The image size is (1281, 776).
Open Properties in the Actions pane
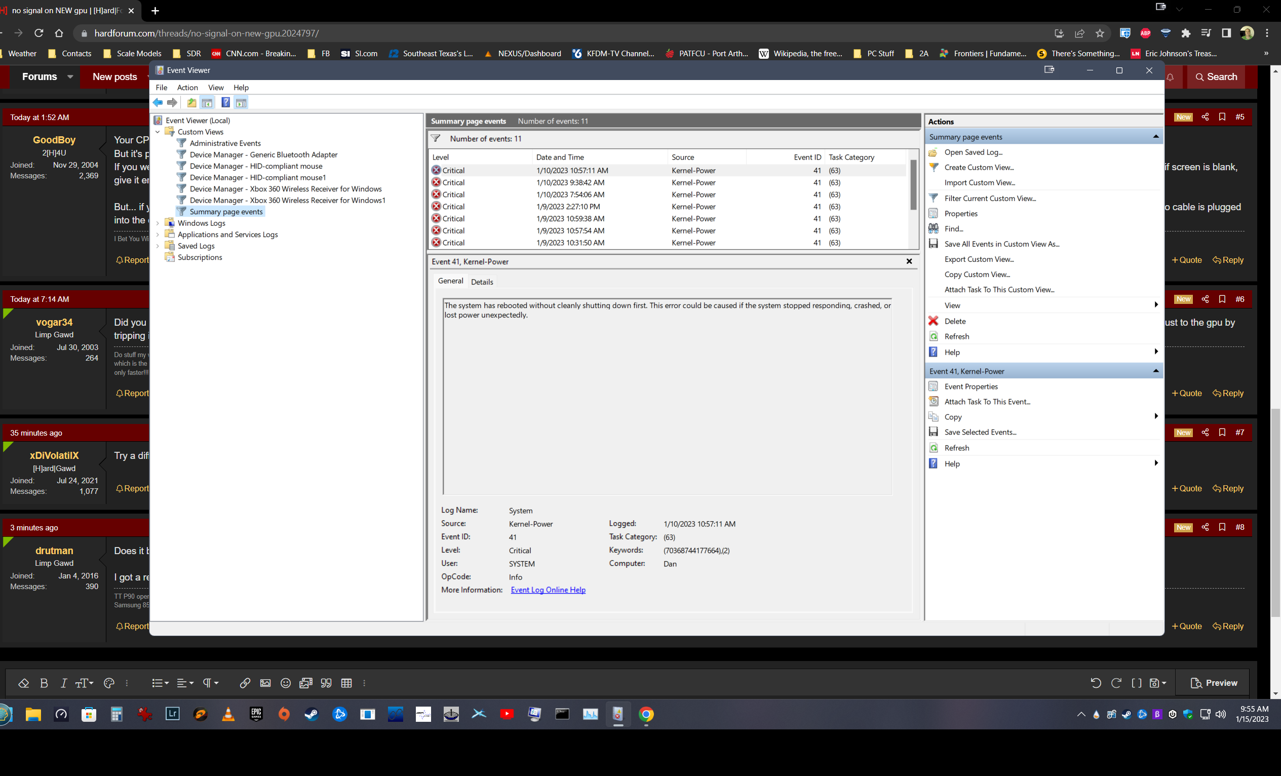point(961,214)
